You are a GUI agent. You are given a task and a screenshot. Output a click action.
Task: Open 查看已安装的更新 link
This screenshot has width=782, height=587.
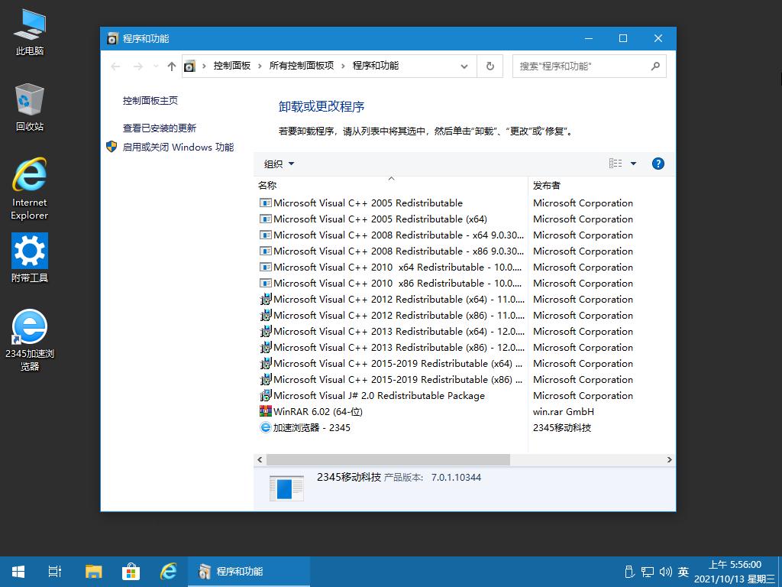pos(160,128)
